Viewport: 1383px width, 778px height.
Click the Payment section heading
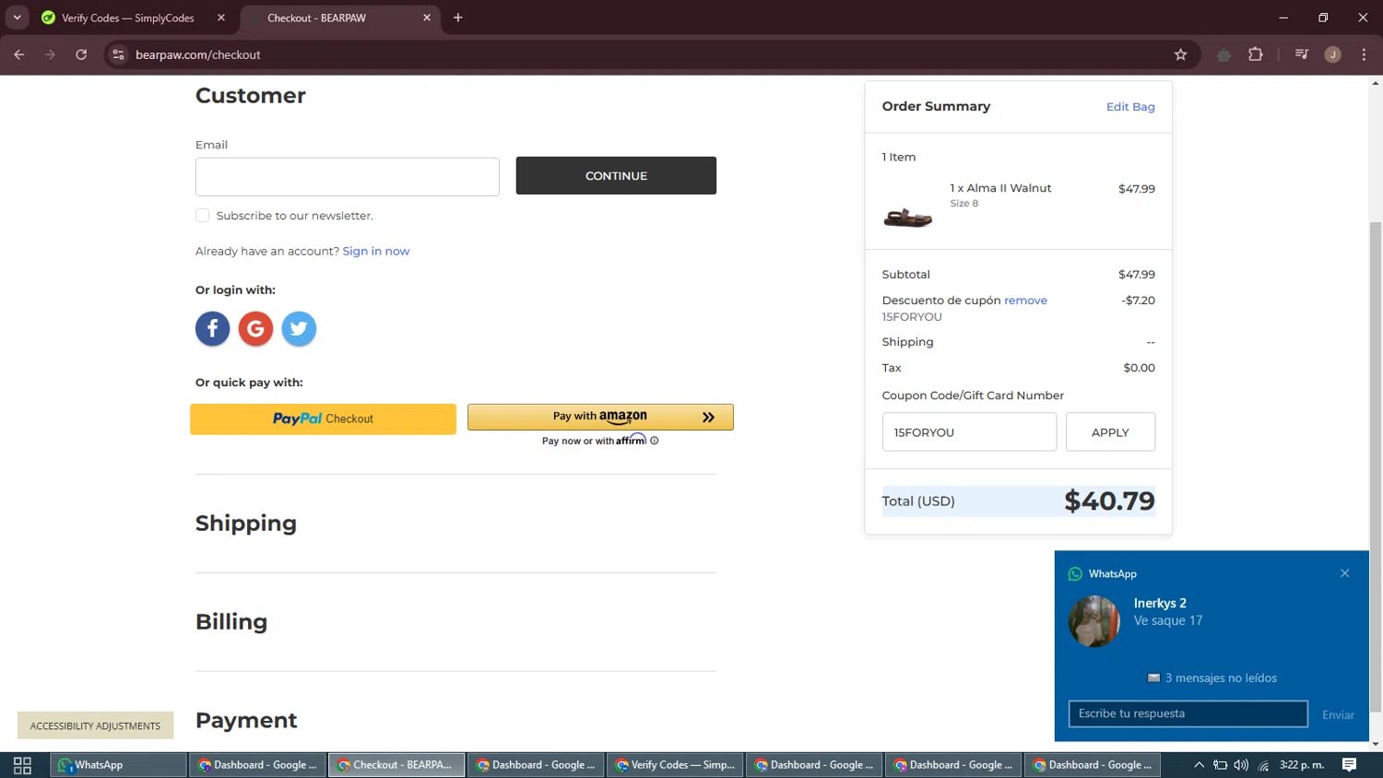tap(246, 720)
